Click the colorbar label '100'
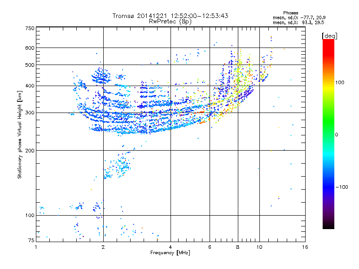Viewport: 359px width, 269px height. [340, 82]
